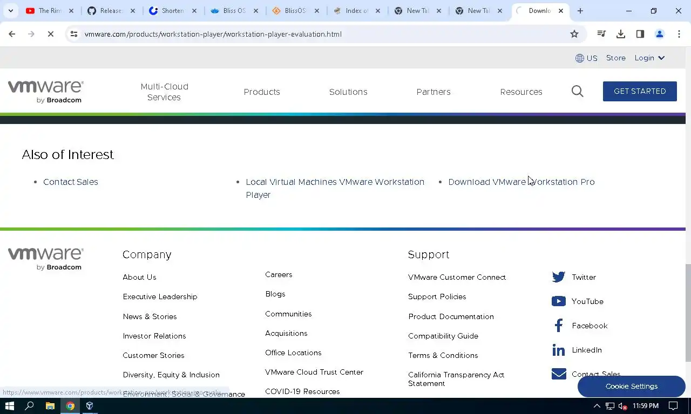Open Partners menu
Viewport: 691px width, 414px height.
433,92
